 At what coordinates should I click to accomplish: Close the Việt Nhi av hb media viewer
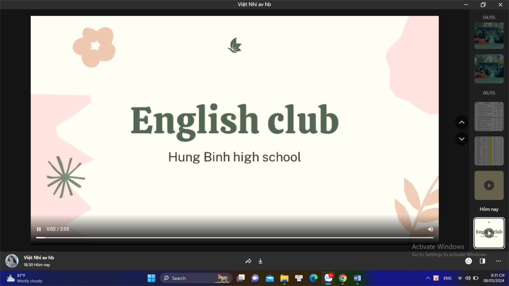tap(500, 5)
